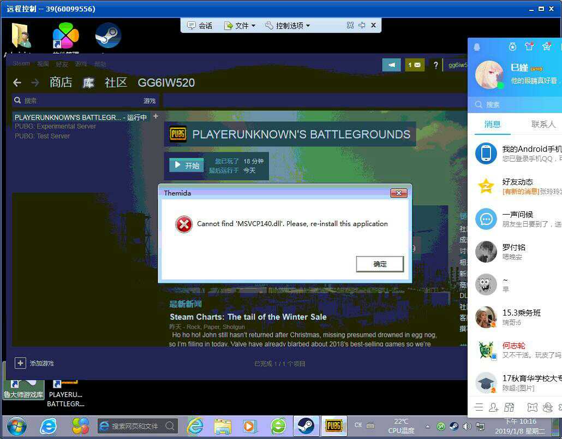
Task: Open the 文件 dropdown in remote toolbar
Action: (x=240, y=26)
